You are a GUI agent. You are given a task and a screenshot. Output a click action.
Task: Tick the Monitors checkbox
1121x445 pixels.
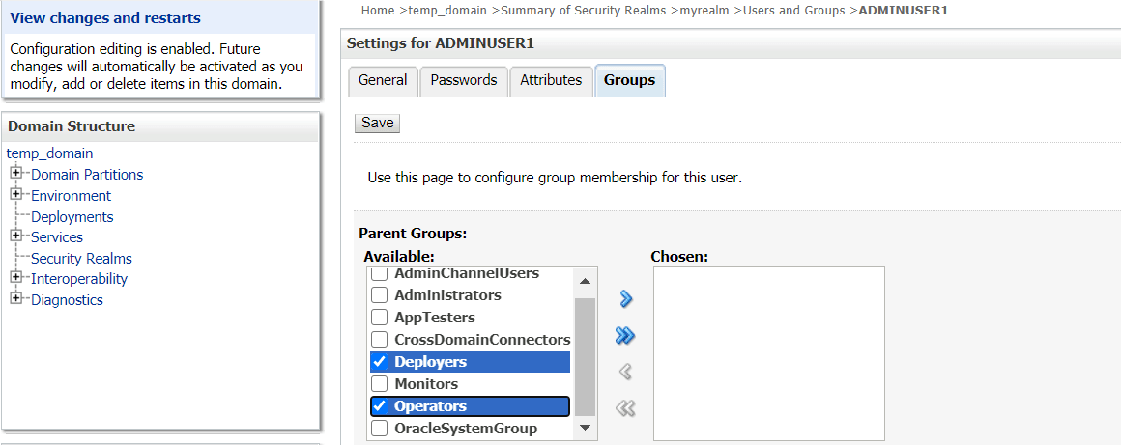click(380, 384)
